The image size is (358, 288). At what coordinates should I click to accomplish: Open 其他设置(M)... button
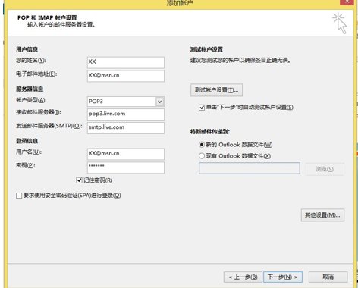(322, 215)
